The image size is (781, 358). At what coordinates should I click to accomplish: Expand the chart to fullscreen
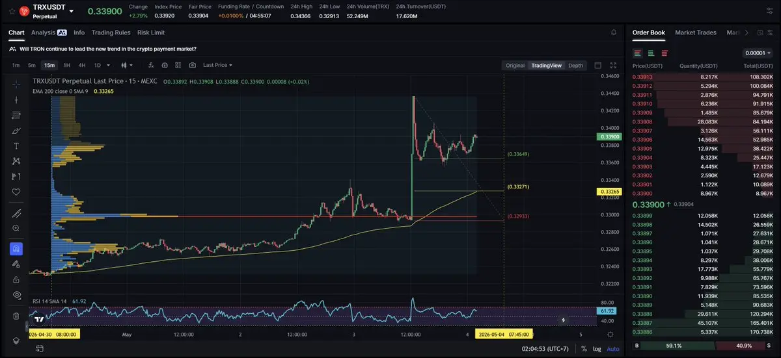[613, 65]
